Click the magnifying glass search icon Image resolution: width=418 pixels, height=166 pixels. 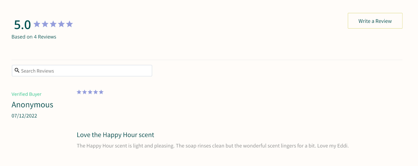(x=17, y=70)
